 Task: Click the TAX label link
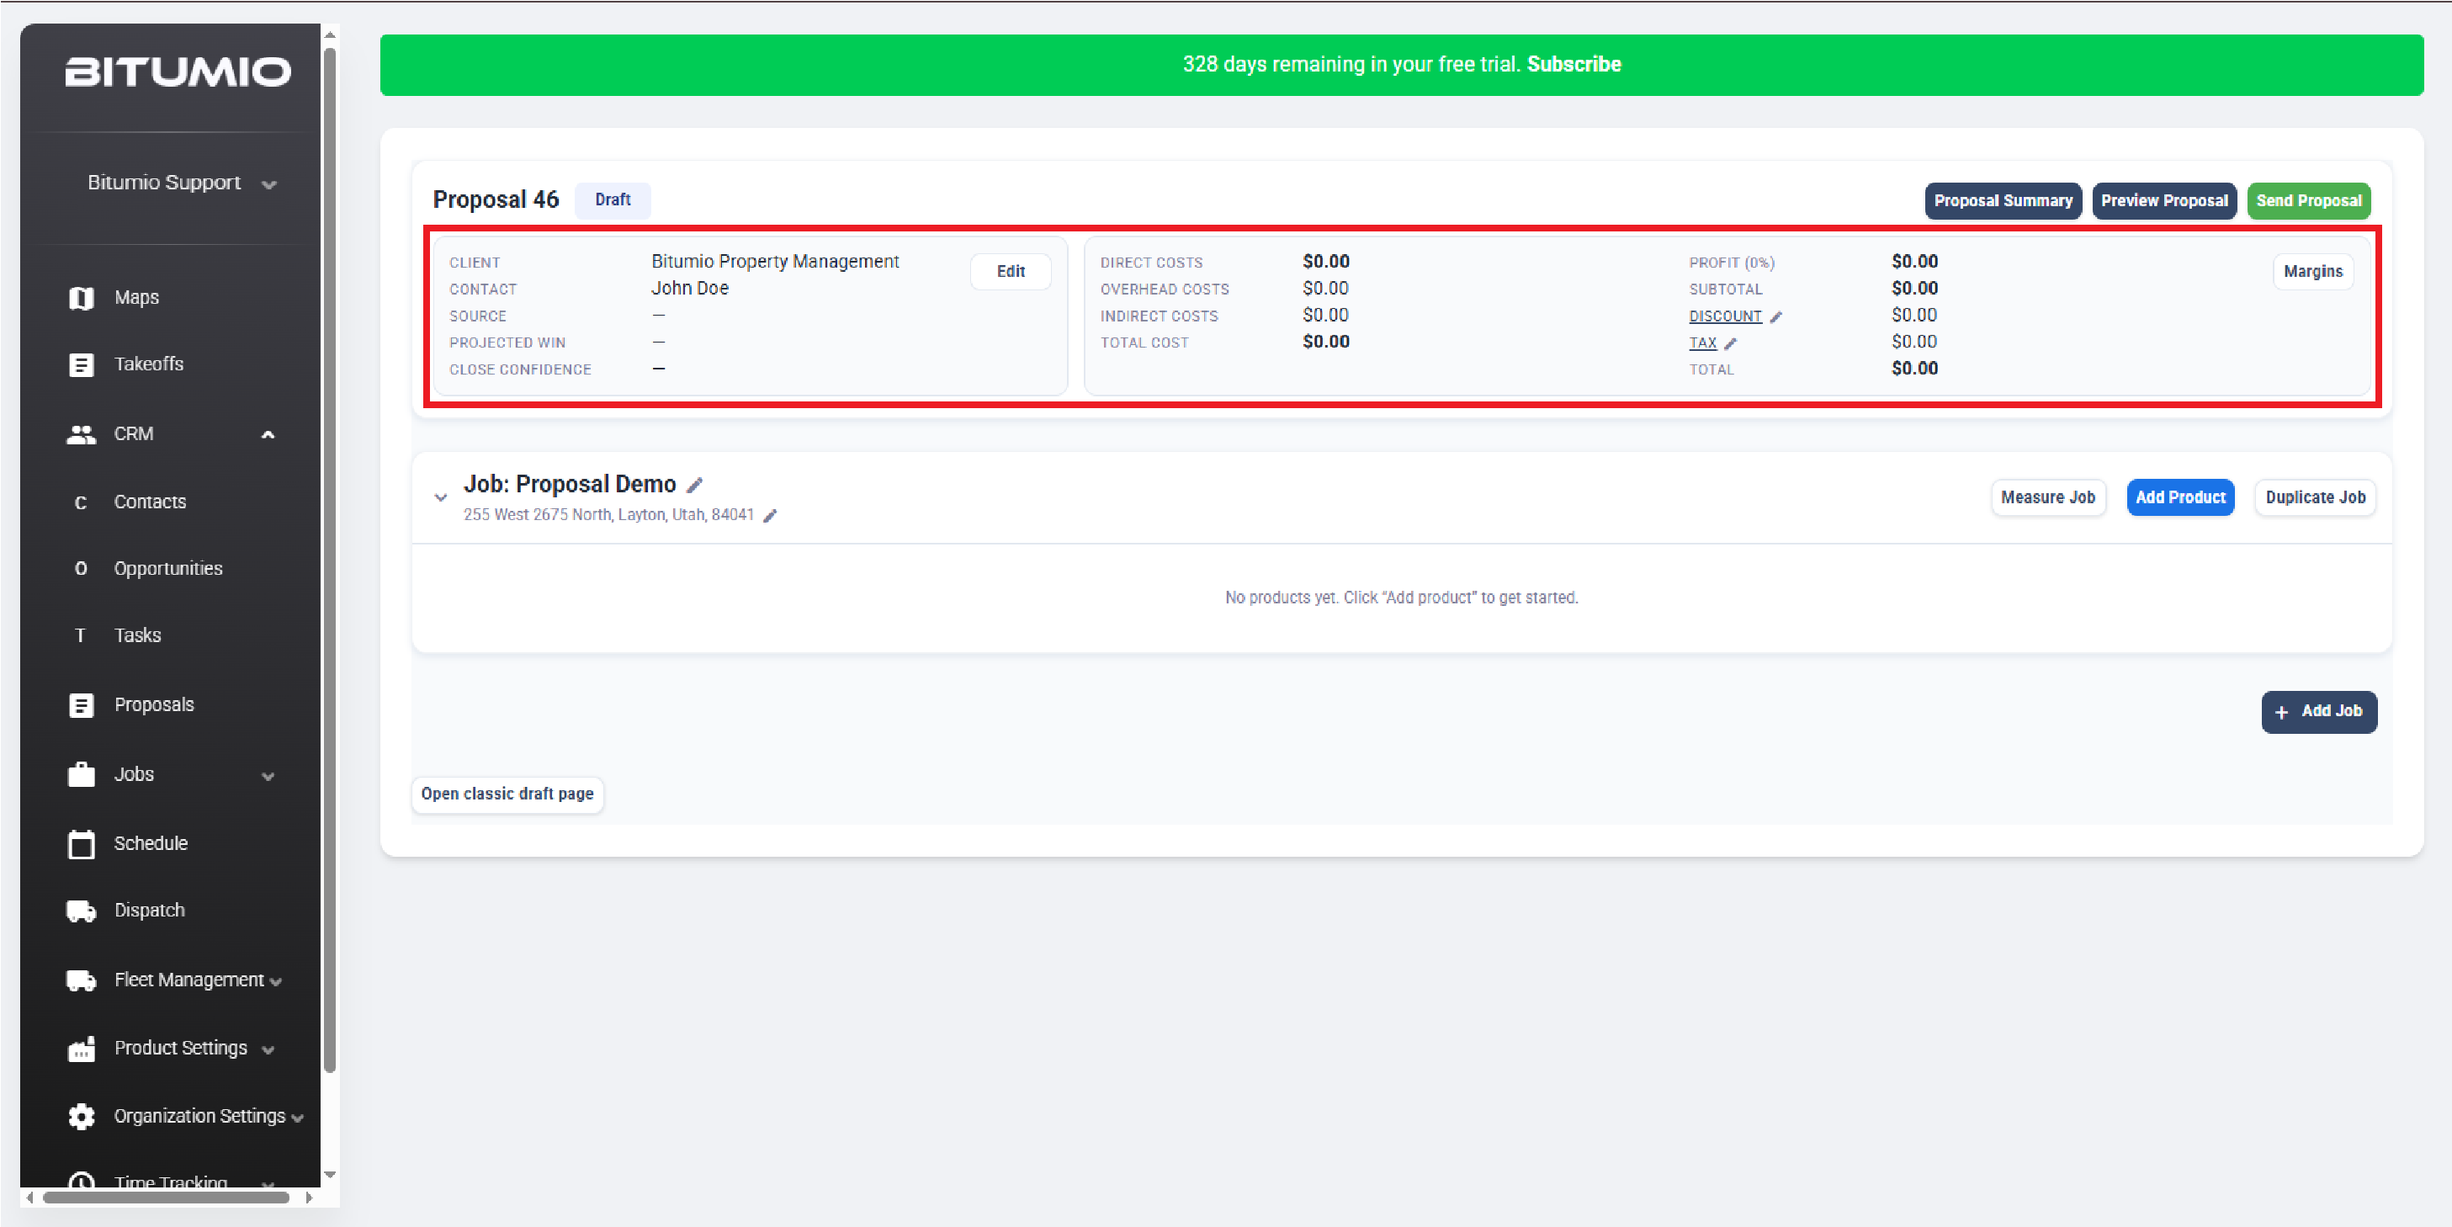point(1702,343)
